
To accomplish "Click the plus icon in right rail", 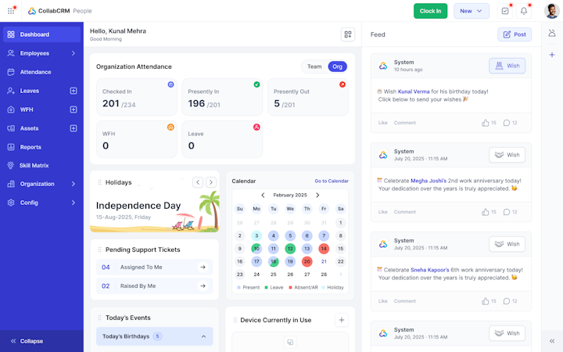I will pos(552,55).
